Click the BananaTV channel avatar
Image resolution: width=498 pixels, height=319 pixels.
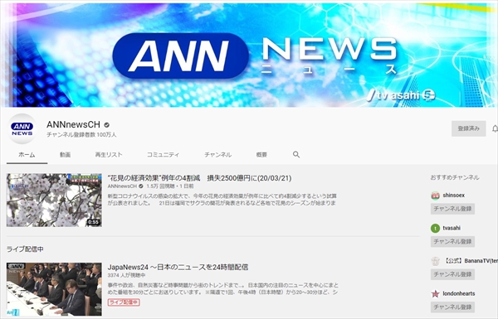click(435, 261)
